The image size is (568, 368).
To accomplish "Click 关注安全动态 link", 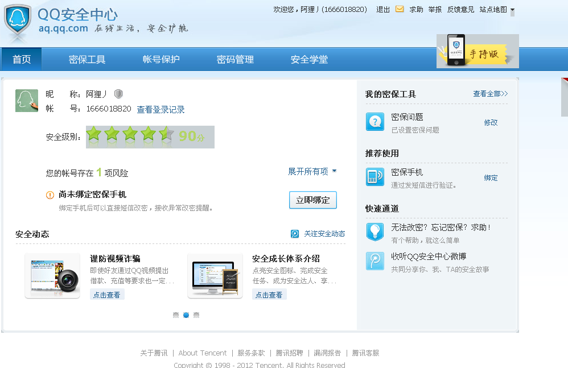I will click(x=324, y=234).
